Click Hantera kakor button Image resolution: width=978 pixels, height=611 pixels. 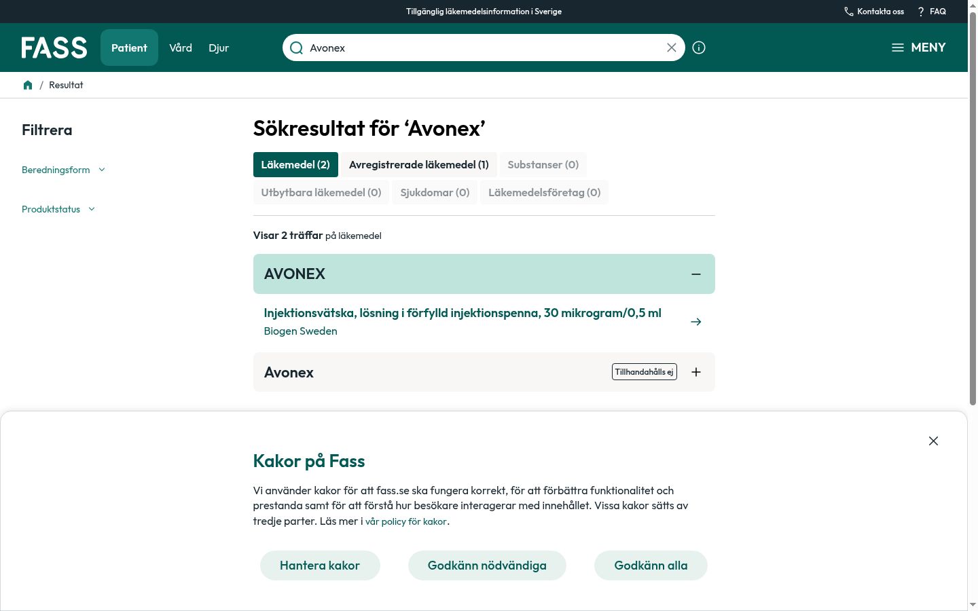pos(320,566)
